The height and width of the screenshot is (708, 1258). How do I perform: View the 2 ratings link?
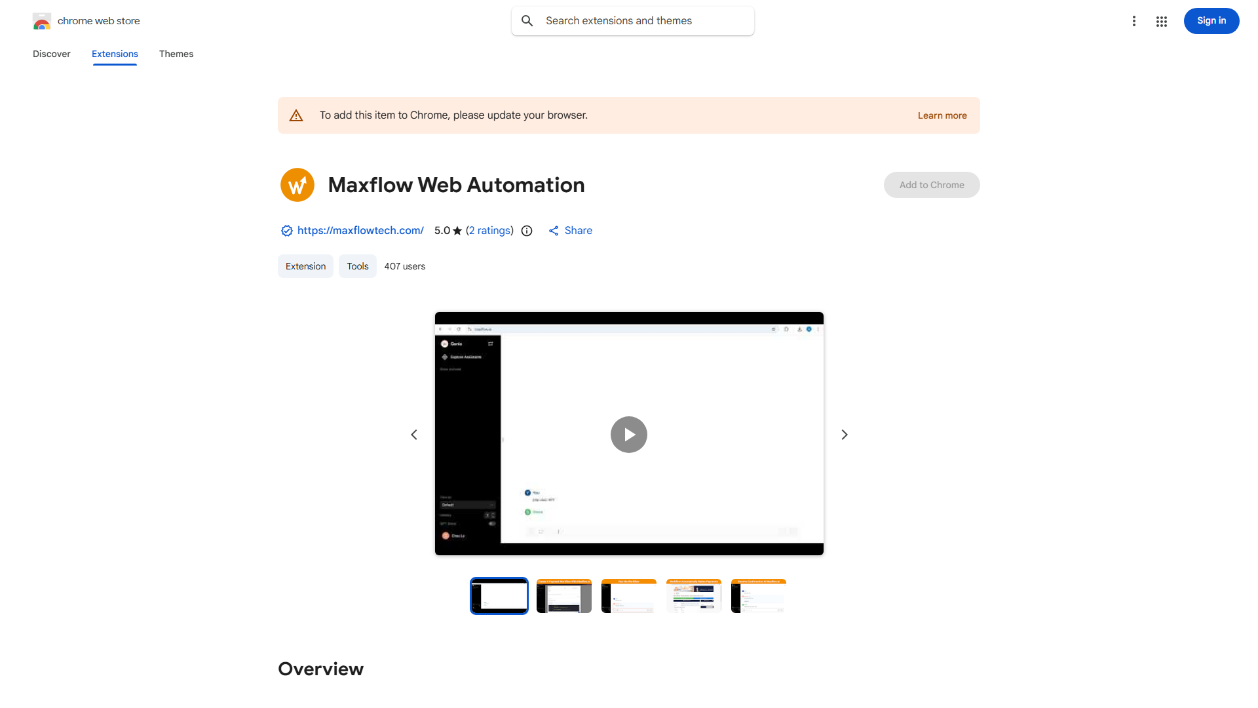pyautogui.click(x=489, y=230)
